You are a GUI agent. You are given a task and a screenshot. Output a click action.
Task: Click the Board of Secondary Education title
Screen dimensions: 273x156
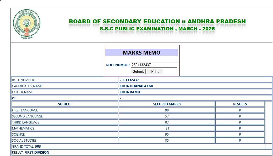point(157,21)
